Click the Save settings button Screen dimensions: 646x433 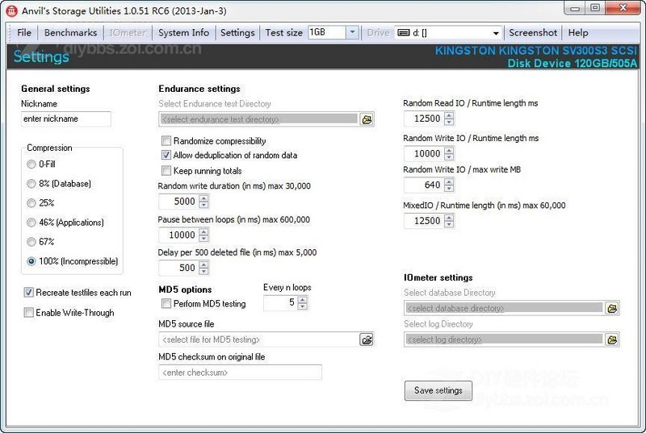438,390
